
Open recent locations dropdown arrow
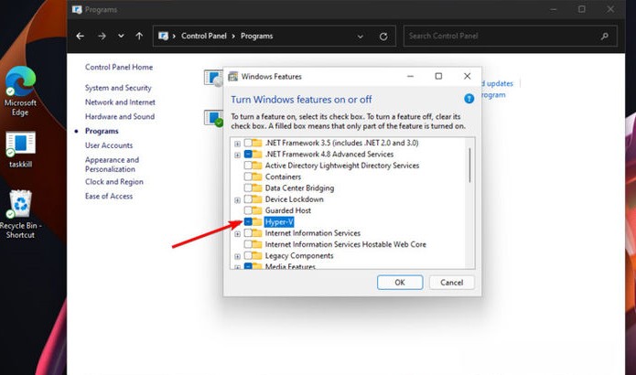(x=121, y=36)
